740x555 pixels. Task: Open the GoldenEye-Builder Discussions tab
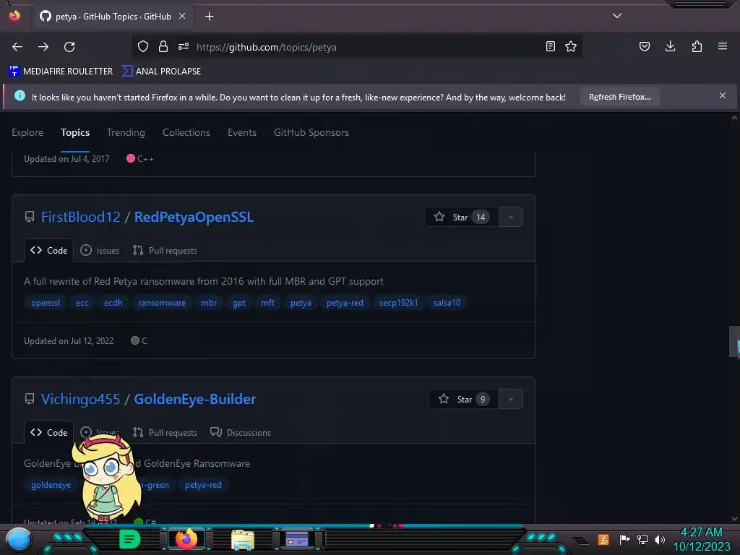(241, 433)
